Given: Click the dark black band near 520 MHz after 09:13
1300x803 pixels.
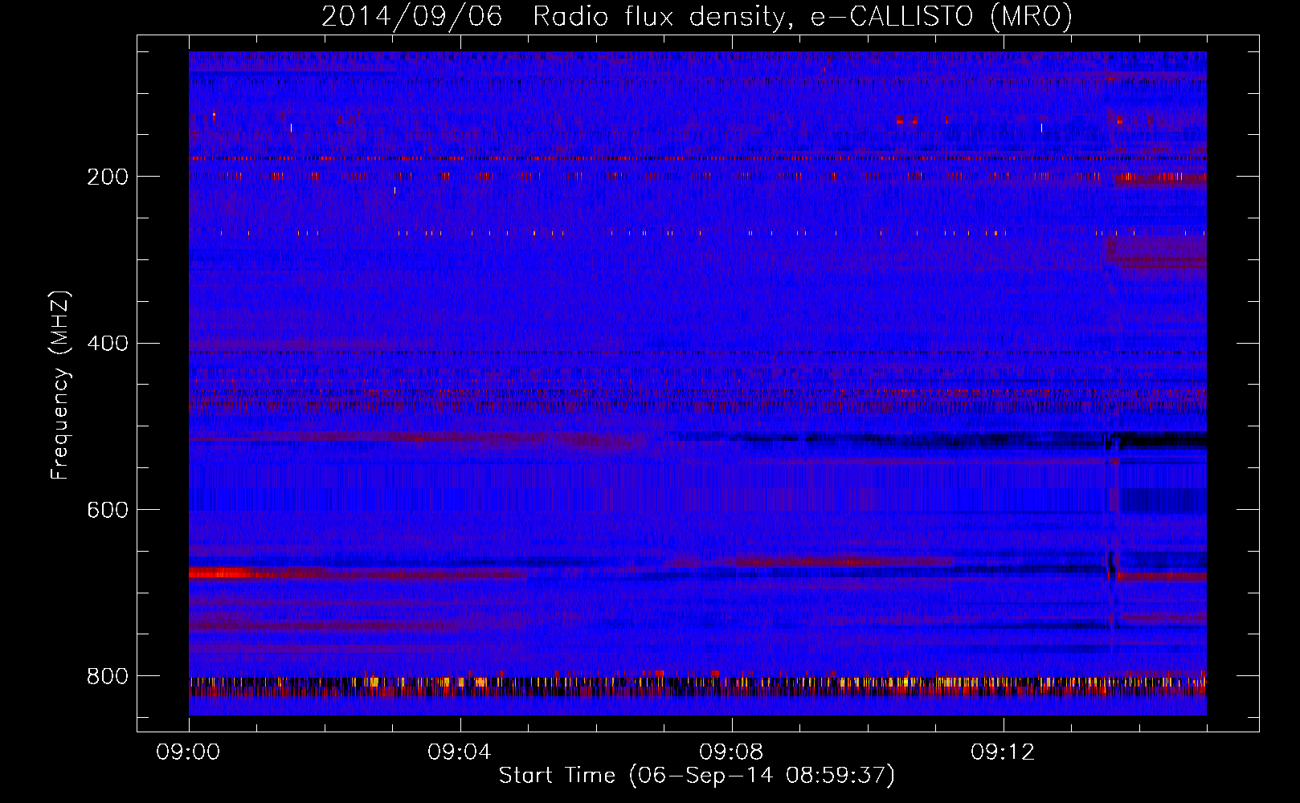Looking at the screenshot, I should click(x=1161, y=439).
